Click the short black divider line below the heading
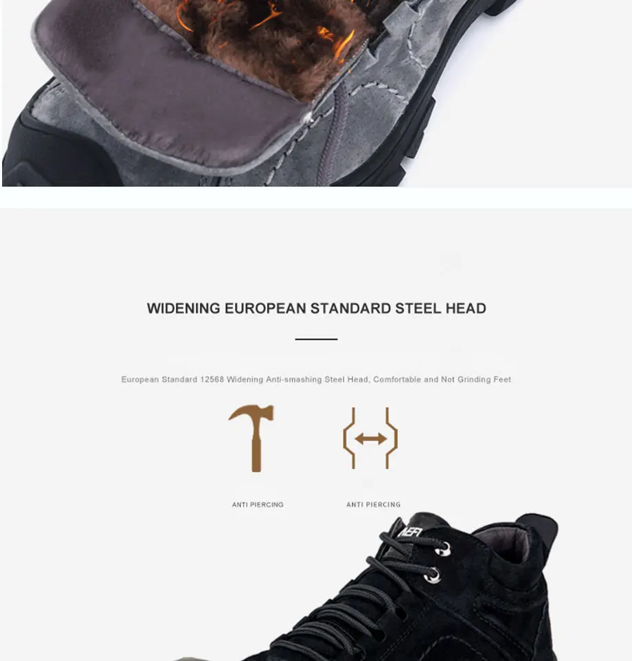632x661 pixels. (317, 339)
